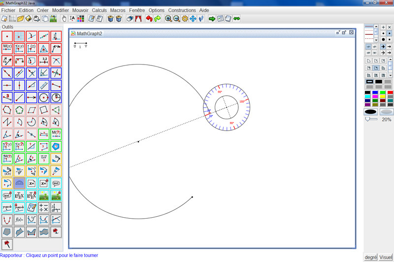Screen dimensions: 394x262
Task: Select the horizontal hatch fill style
Action: pyautogui.click(x=379, y=87)
